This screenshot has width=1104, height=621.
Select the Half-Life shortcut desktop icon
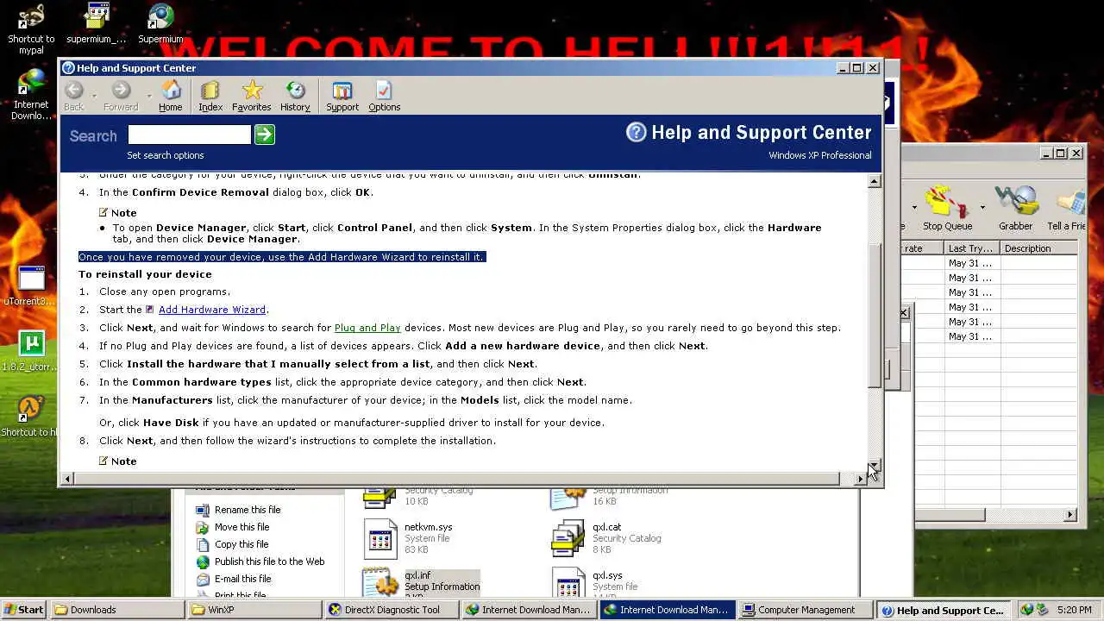[x=29, y=417]
